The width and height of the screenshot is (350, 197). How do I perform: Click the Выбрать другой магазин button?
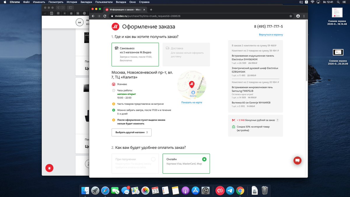point(132,132)
